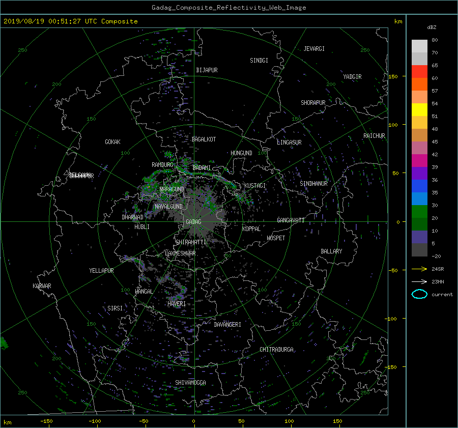Pick the bright yellow 51–54 dBZ swatch
The width and height of the screenshot is (458, 428).
coord(419,109)
